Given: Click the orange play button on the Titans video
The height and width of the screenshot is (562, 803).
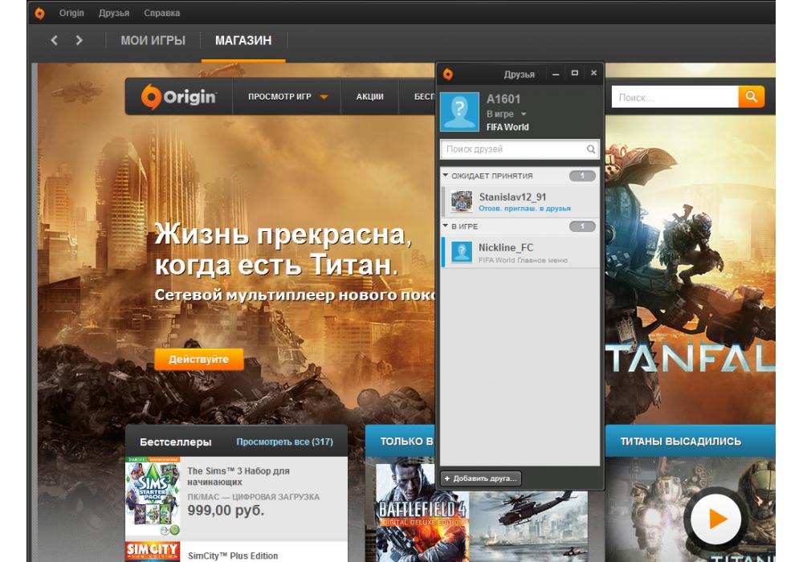Looking at the screenshot, I should (x=716, y=519).
